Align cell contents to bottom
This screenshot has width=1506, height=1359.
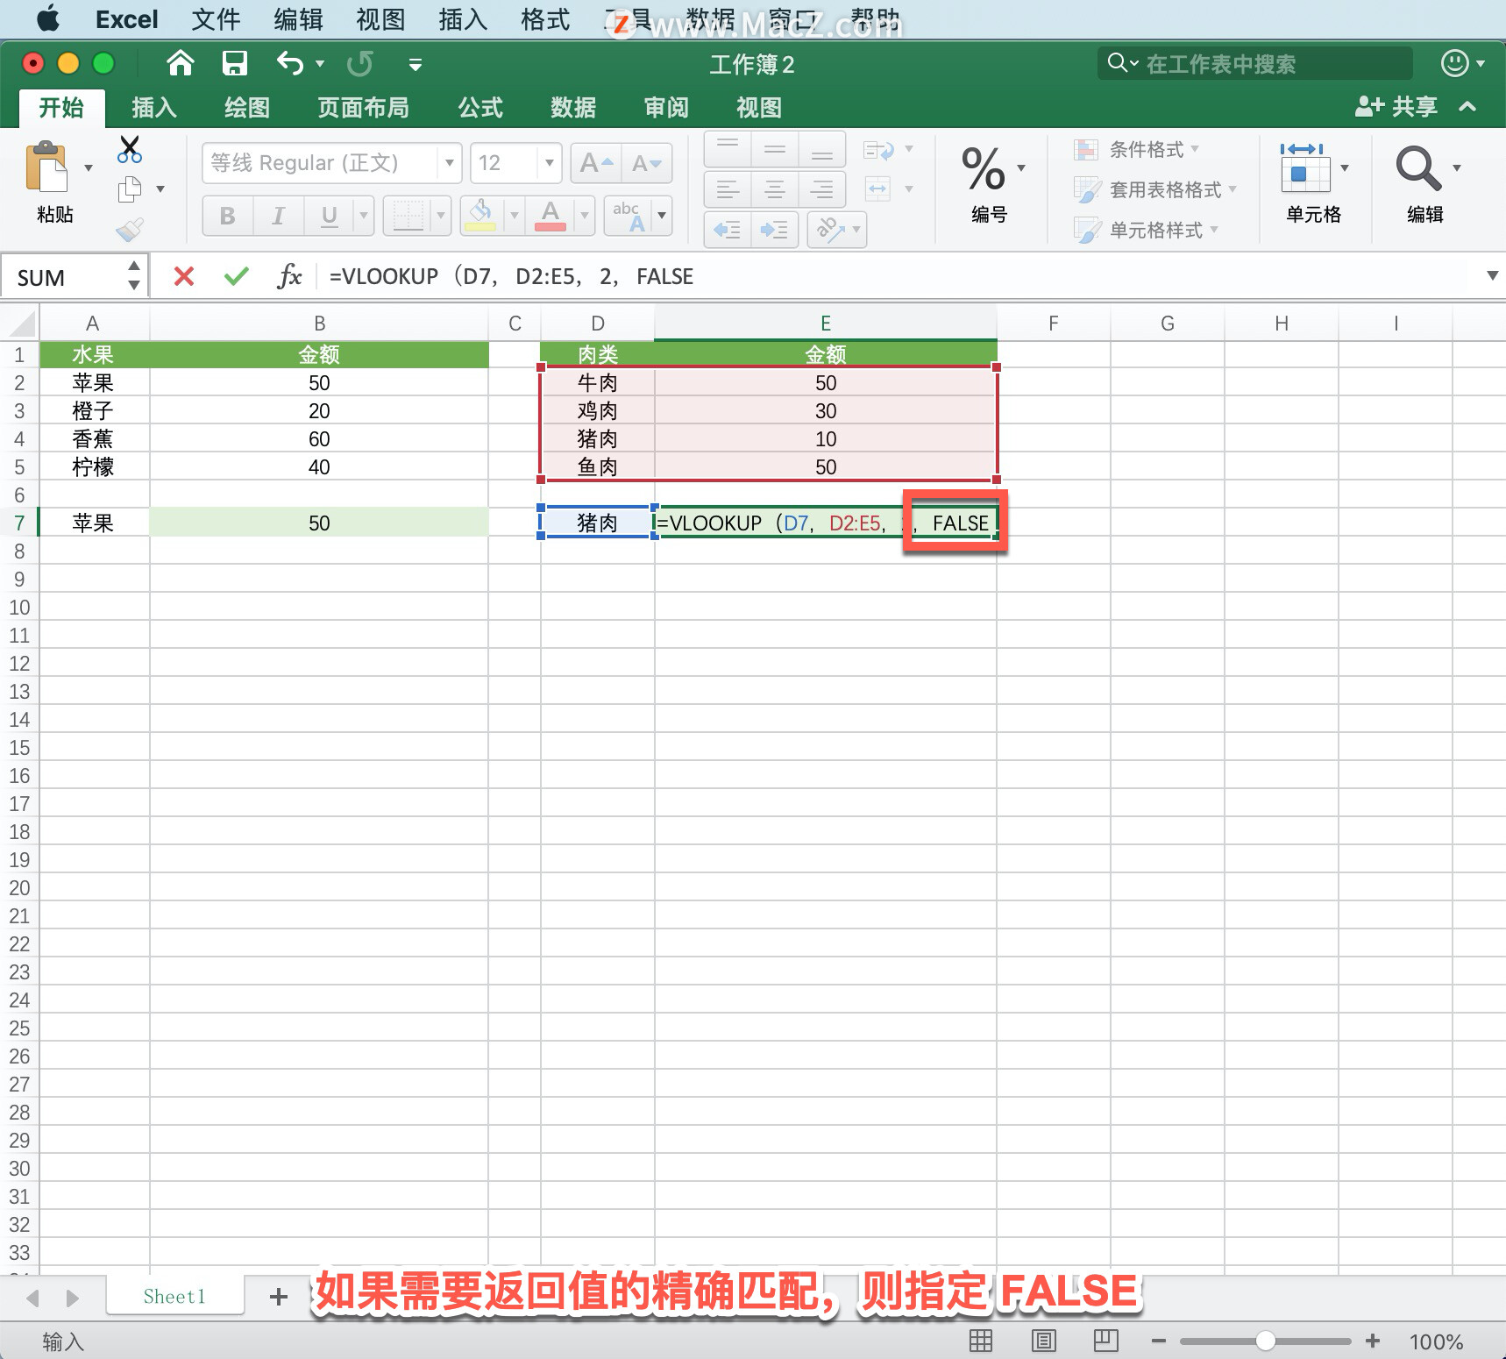click(821, 149)
